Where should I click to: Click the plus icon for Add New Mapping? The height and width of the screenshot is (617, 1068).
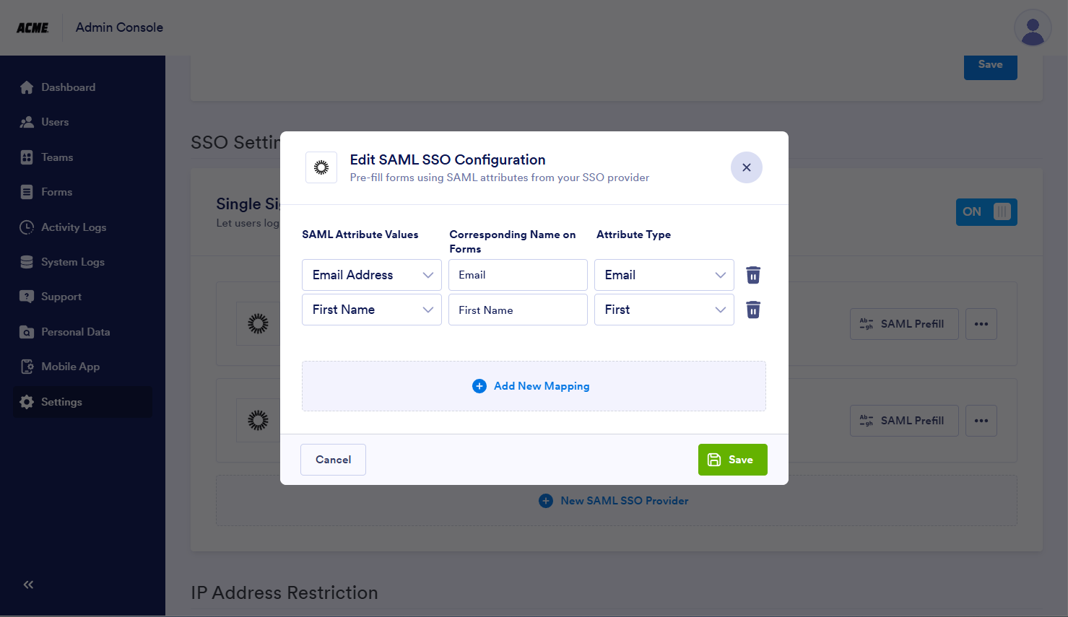click(479, 386)
